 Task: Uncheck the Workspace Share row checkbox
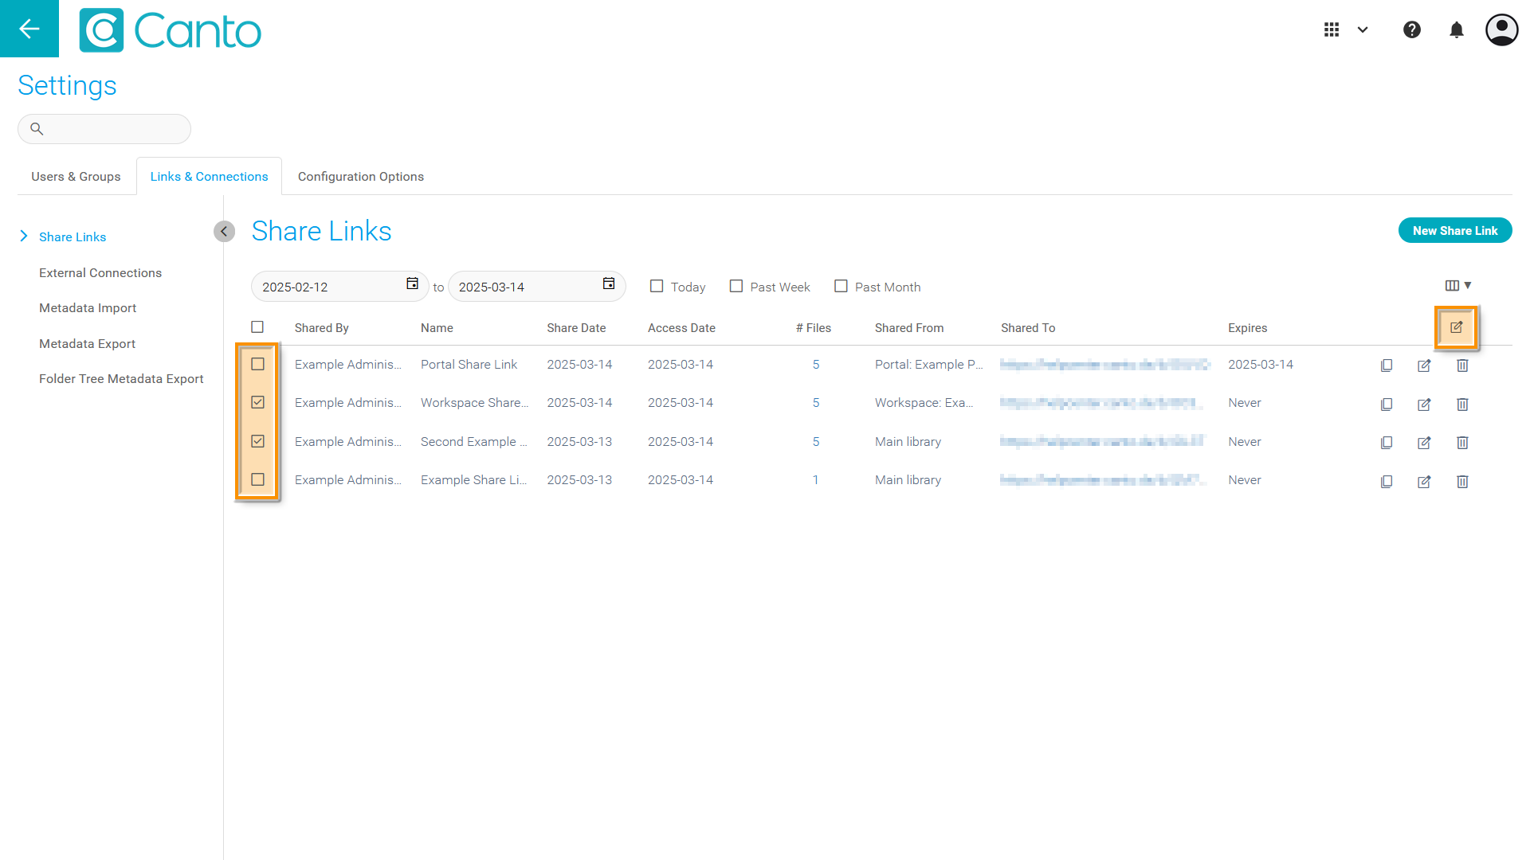pos(257,402)
